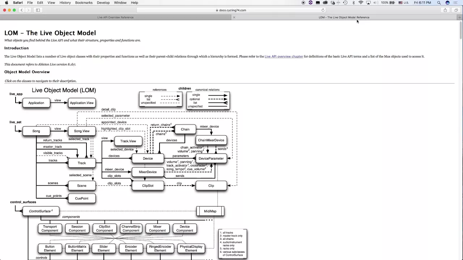Image resolution: width=463 pixels, height=260 pixels.
Task: Open Time Machine menu bar icon
Action: click(x=345, y=3)
